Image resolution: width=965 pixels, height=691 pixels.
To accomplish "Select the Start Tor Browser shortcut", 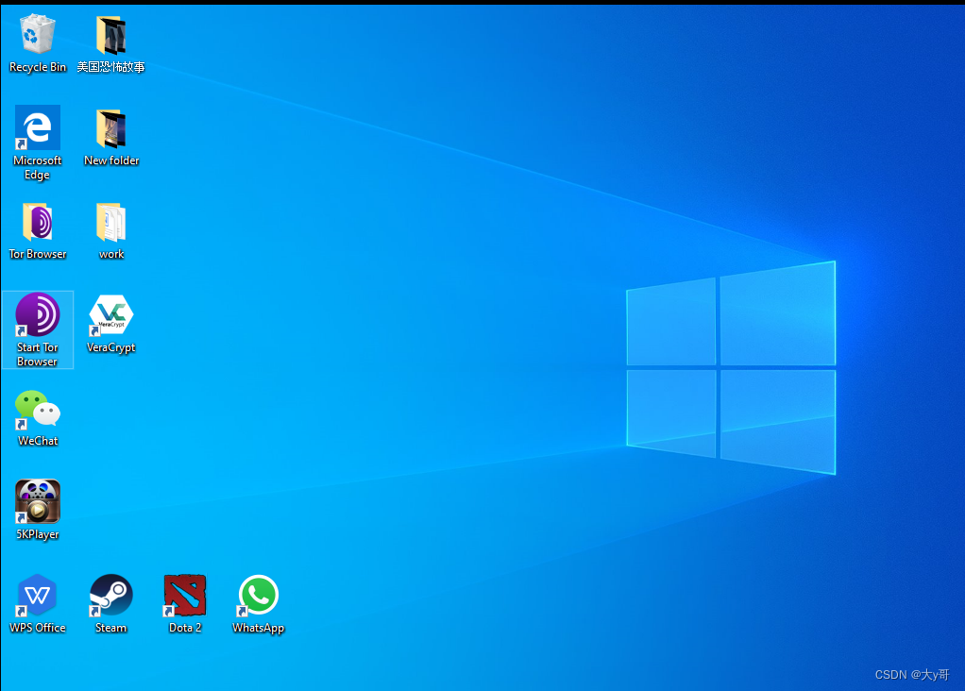I will coord(38,314).
